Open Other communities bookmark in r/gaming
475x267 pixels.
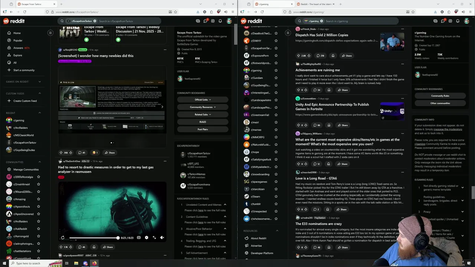tap(440, 103)
